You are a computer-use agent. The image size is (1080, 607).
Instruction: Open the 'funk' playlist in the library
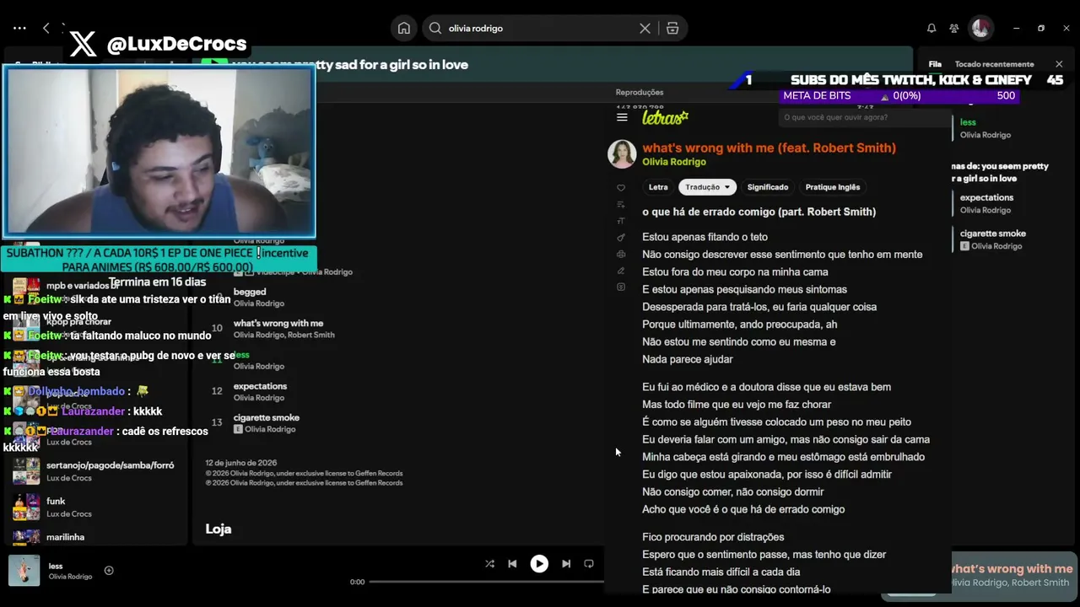(98, 507)
